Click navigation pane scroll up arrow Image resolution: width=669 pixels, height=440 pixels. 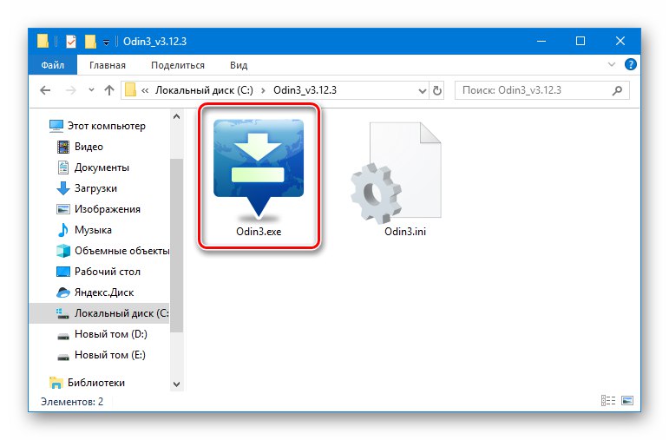click(x=177, y=116)
